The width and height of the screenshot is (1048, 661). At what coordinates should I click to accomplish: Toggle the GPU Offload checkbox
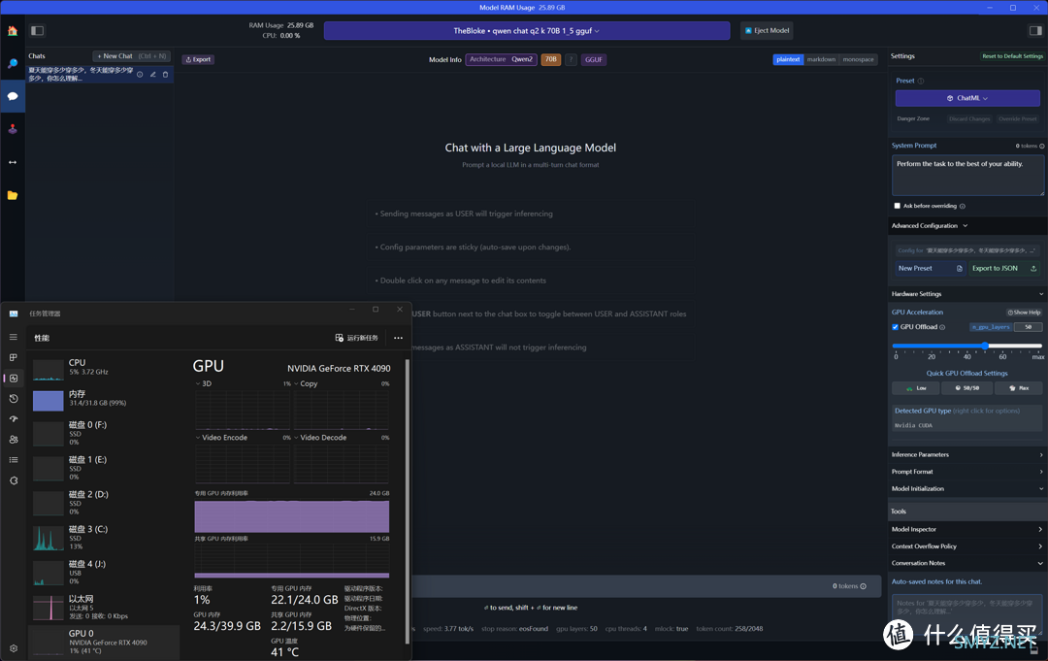[896, 327]
